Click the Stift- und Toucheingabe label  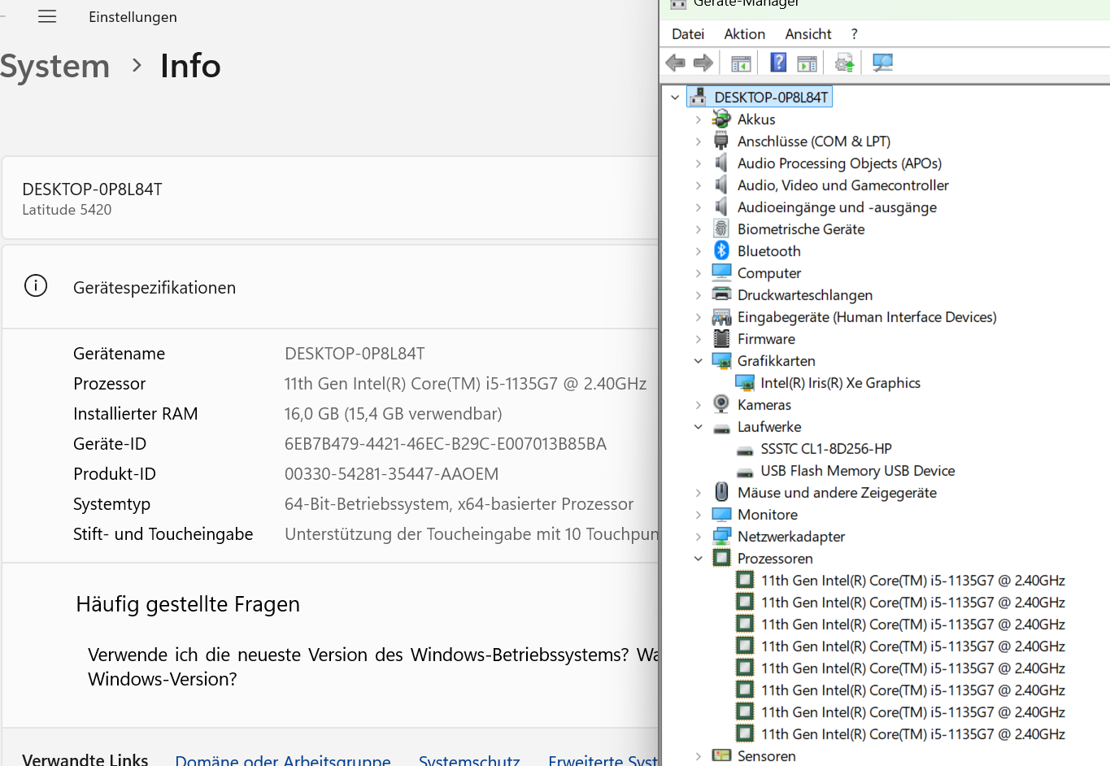163,534
